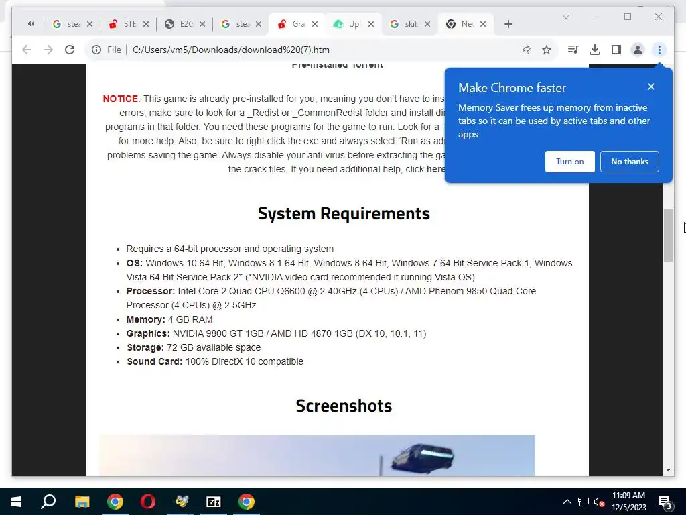Open 7-Zip from the taskbar

click(214, 502)
